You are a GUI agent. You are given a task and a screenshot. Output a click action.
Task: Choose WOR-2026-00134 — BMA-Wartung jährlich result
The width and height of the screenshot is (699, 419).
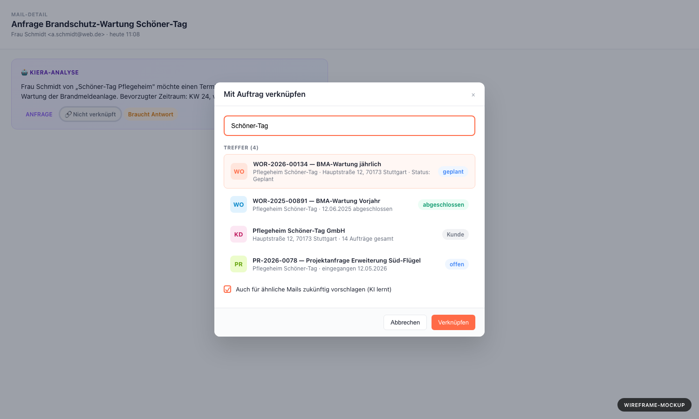[x=349, y=171]
